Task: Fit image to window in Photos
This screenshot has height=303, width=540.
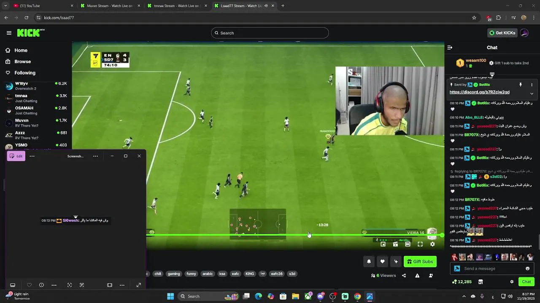Action: (x=110, y=285)
